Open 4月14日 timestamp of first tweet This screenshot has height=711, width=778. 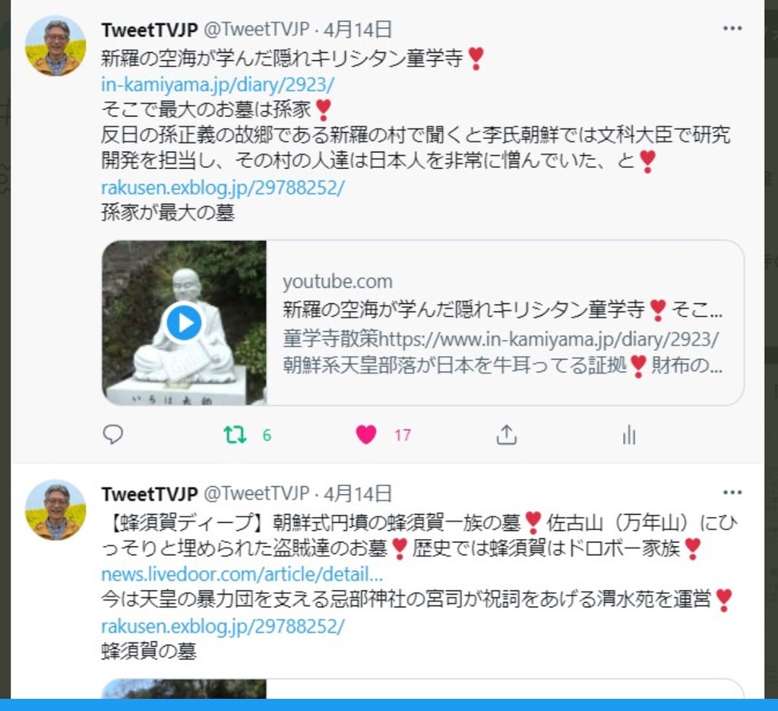[x=358, y=30]
